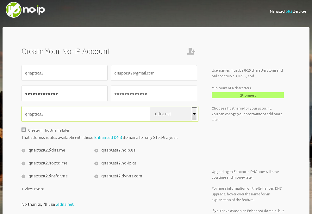Click the email field qnaptest2@gmail.com
The width and height of the screenshot is (312, 214).
pos(154,73)
